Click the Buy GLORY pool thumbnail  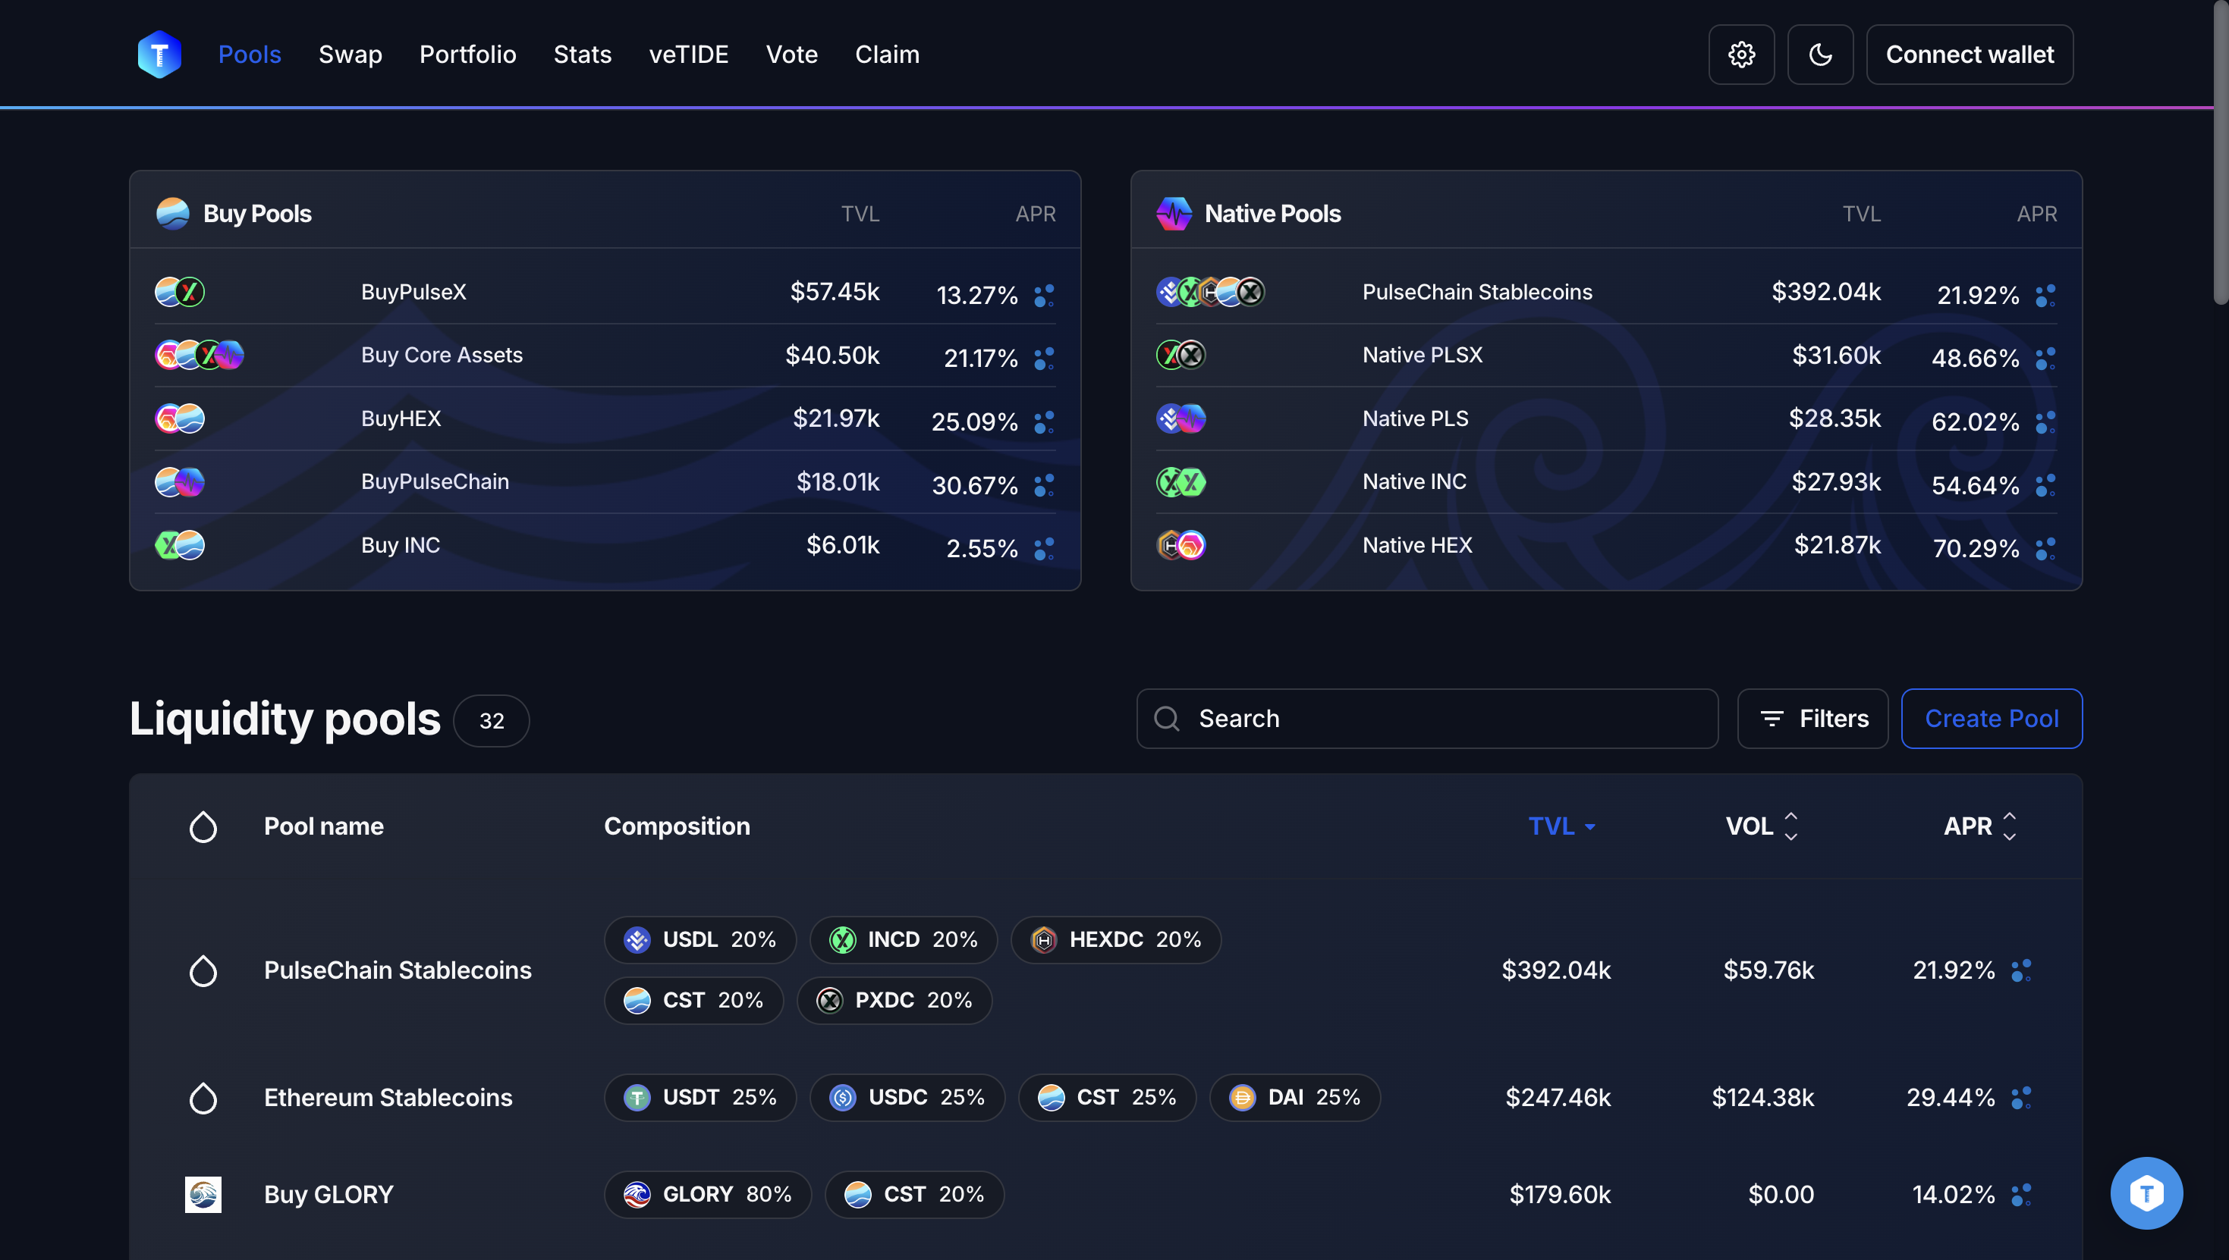203,1194
